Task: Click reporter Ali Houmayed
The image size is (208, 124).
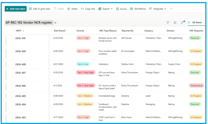Action: click(128, 51)
